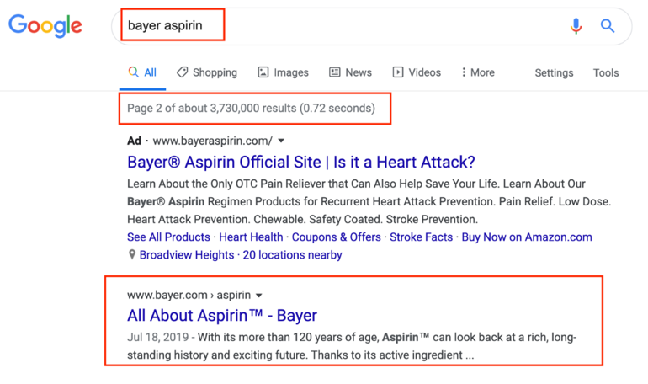This screenshot has height=384, width=648.
Task: Click the 'Jul 18, 2019' result date
Action: tap(158, 338)
